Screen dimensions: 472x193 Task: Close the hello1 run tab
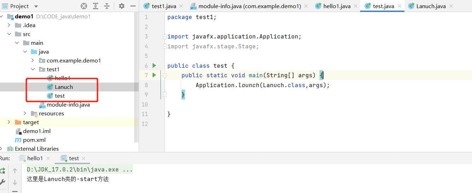(48, 158)
